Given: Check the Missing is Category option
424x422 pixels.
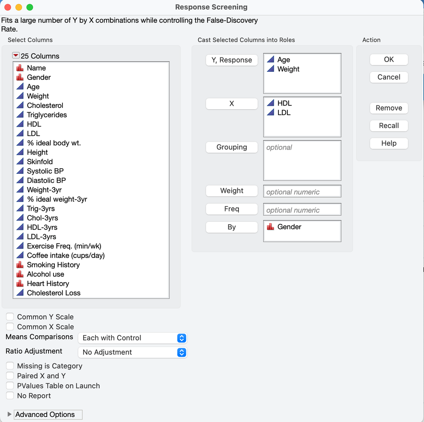Looking at the screenshot, I should [x=10, y=366].
